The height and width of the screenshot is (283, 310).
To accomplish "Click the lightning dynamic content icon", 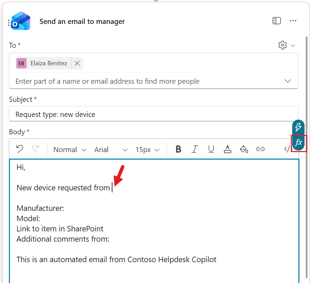I will [x=298, y=127].
